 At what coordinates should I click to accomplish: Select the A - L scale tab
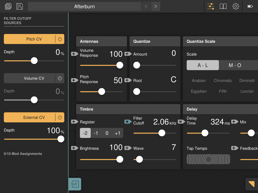pyautogui.click(x=203, y=65)
